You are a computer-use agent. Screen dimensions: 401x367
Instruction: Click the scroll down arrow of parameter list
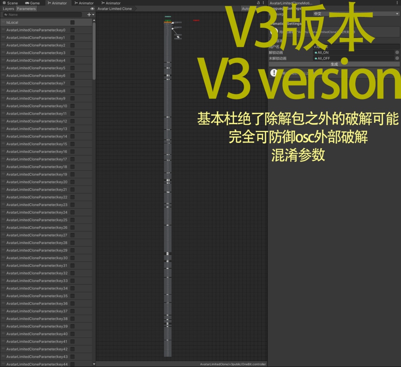click(94, 364)
